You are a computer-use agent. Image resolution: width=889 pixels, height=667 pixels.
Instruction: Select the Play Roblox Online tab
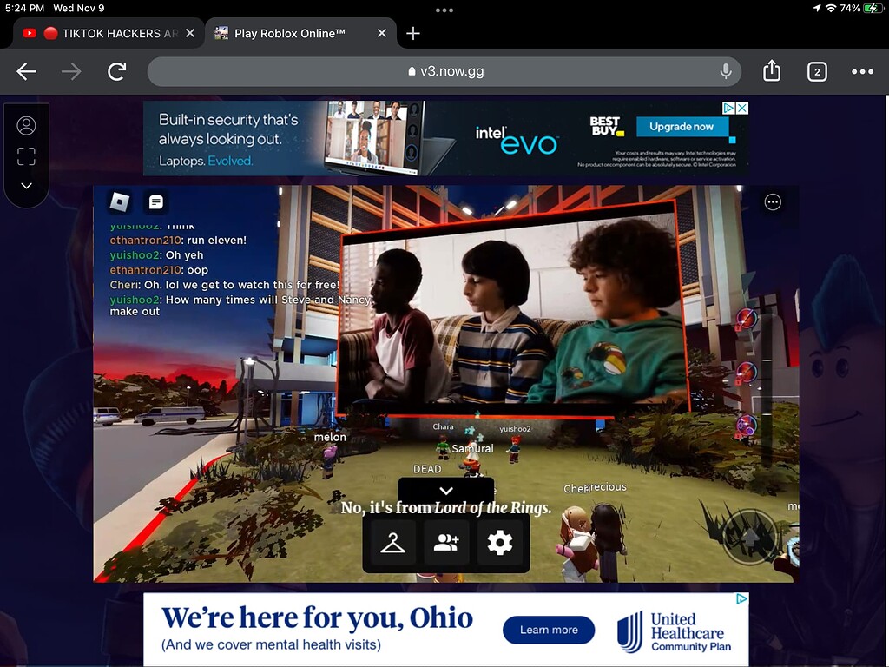(x=286, y=33)
